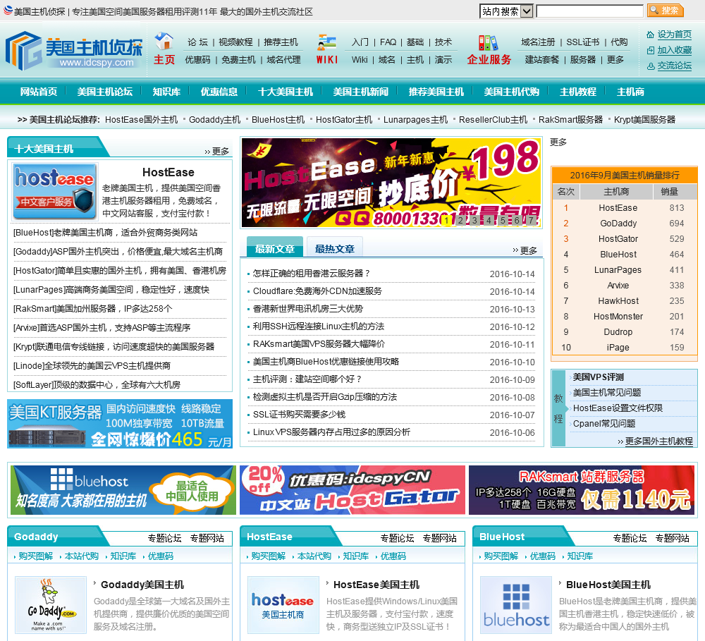
Task: Open Godaddy 购买图解 link
Action: pos(35,556)
